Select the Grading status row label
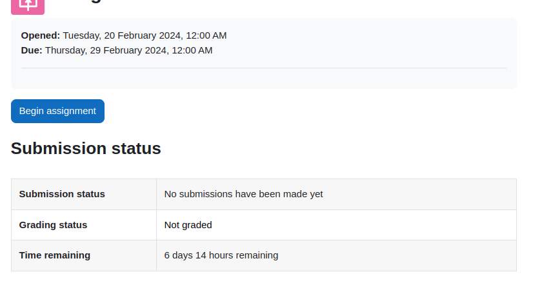This screenshot has width=533, height=301. 53,225
